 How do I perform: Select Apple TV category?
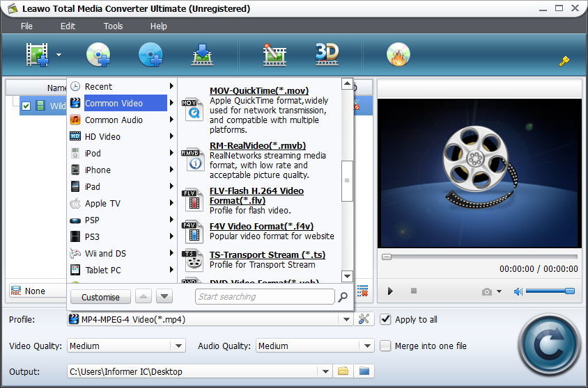point(122,204)
